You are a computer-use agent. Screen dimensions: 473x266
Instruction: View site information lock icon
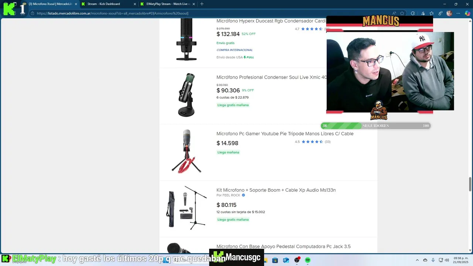tap(33, 13)
